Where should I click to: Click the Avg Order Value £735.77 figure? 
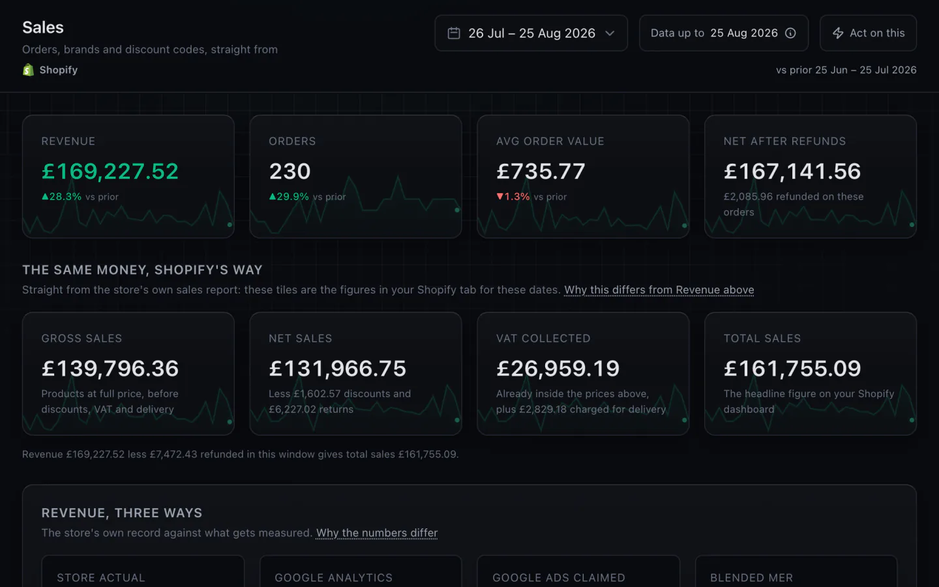click(x=541, y=171)
